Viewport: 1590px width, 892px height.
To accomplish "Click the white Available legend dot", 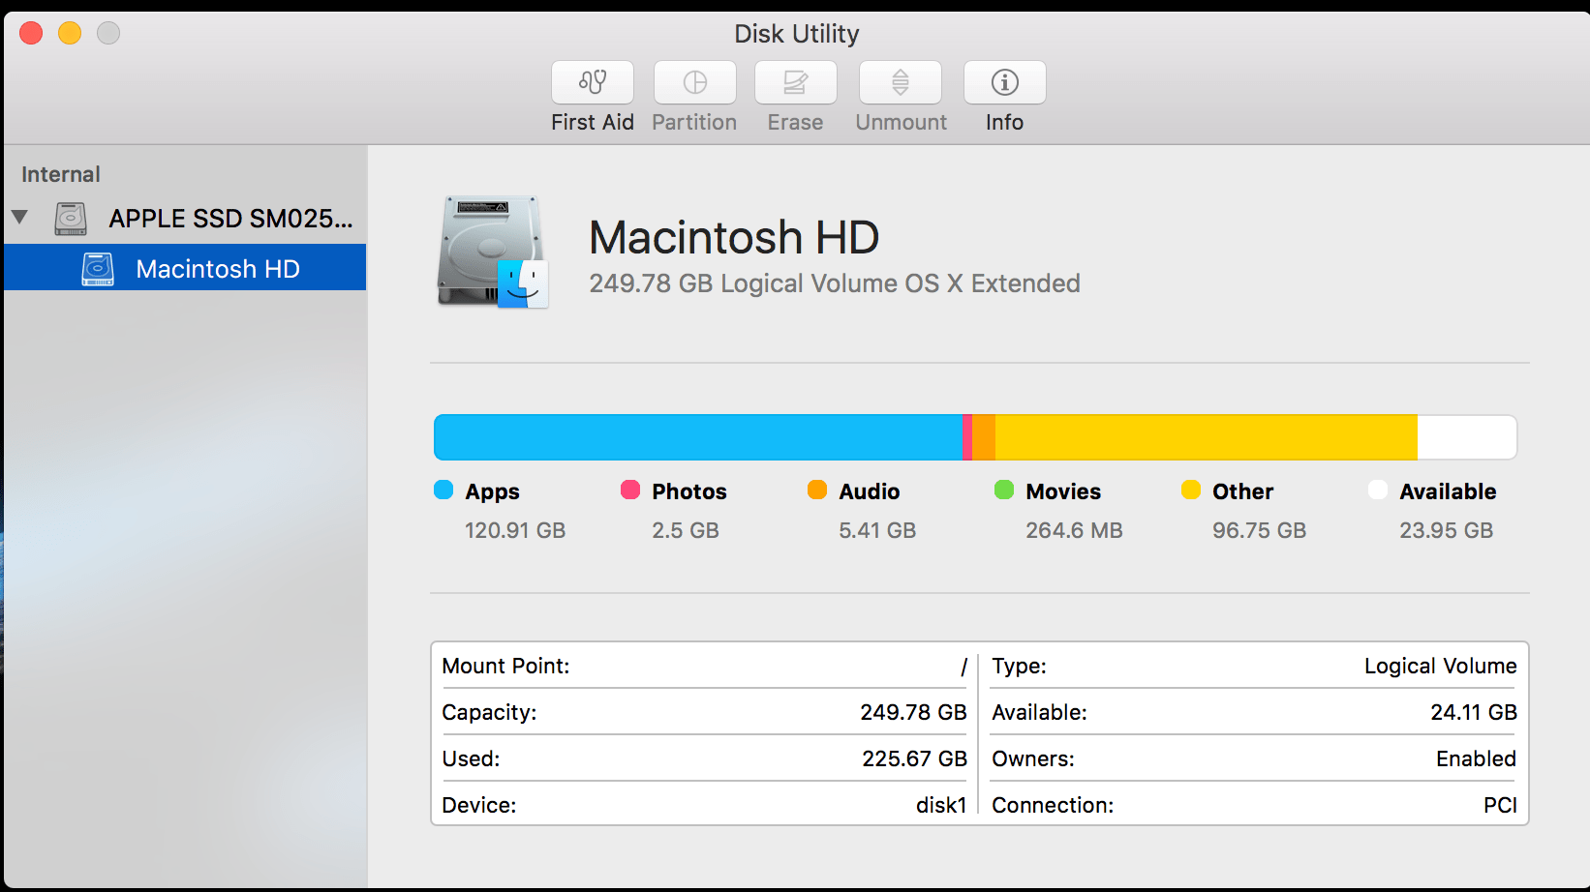I will pyautogui.click(x=1378, y=490).
